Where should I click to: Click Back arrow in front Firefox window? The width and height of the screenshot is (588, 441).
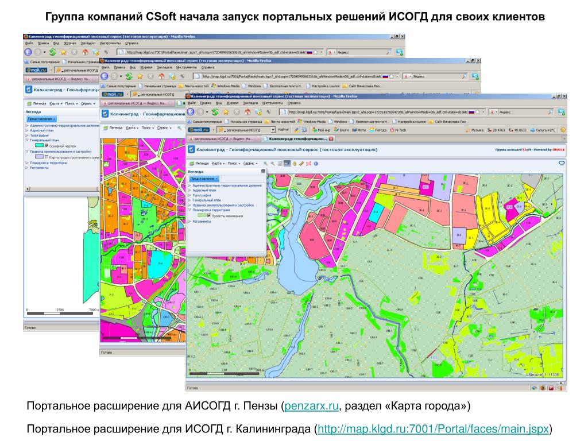[x=191, y=112]
